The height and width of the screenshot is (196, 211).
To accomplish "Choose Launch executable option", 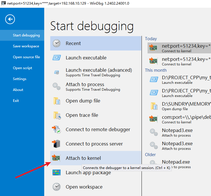I will point(96,58).
